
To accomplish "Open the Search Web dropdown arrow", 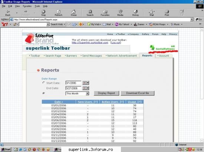I will click(65, 24).
